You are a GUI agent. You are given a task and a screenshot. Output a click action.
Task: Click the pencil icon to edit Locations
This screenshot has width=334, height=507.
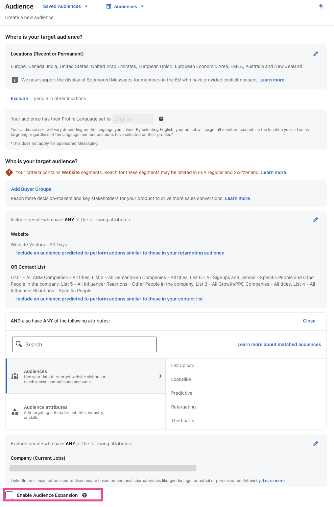coord(316,54)
